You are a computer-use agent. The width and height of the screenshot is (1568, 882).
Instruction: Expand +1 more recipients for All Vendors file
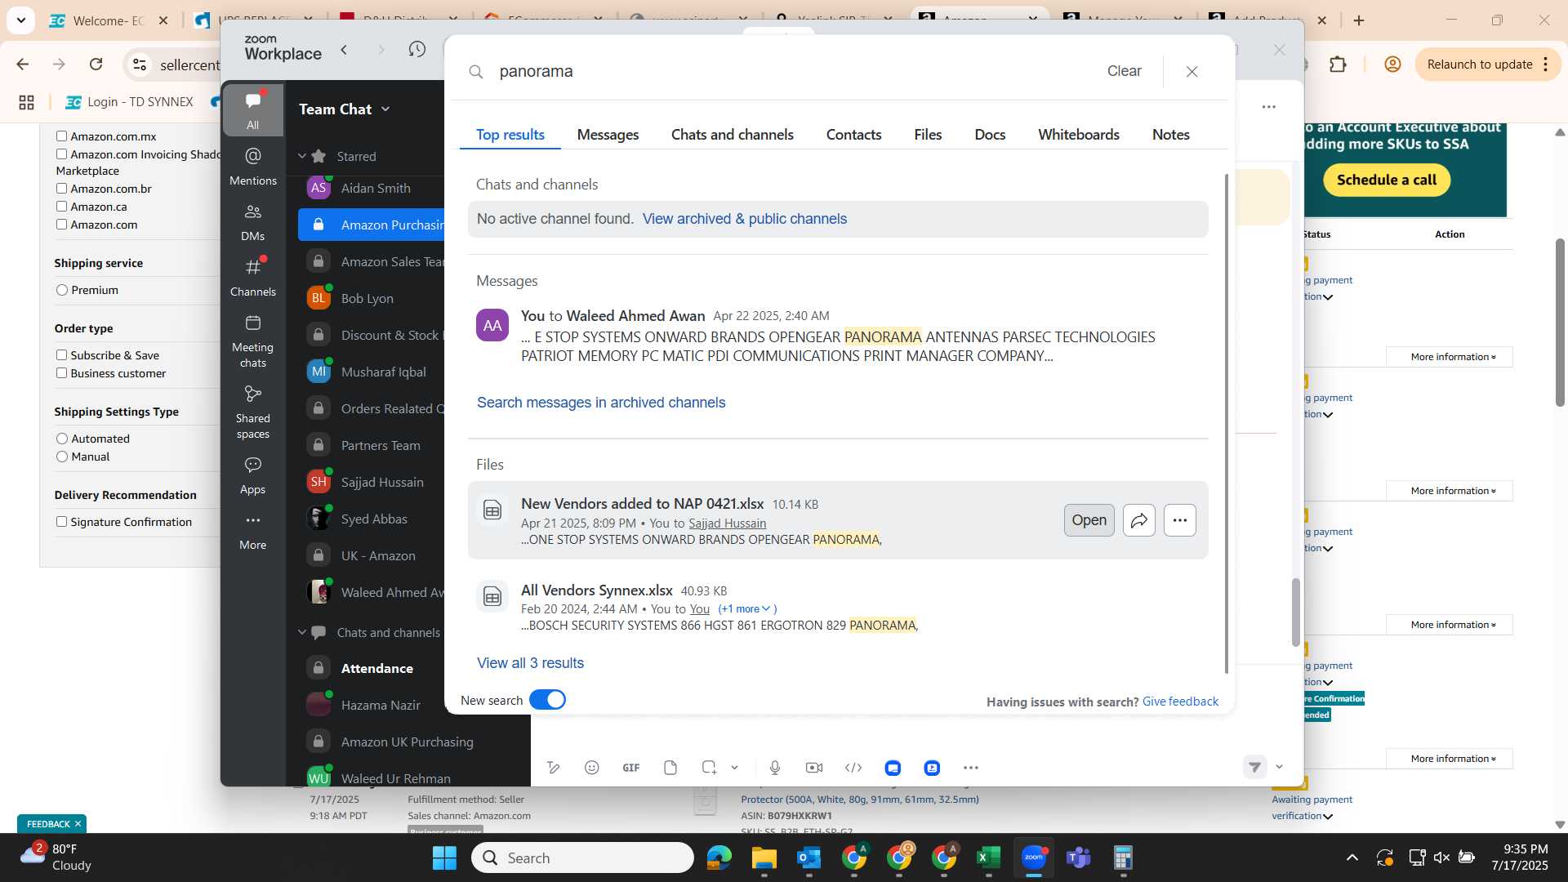click(x=747, y=609)
